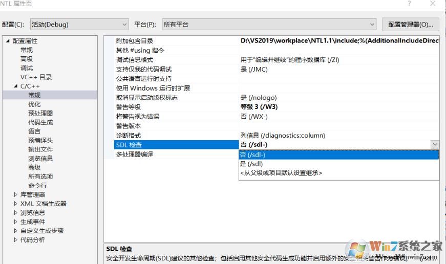Choose <从父级或项目默认设置继承> option
Image resolution: width=446 pixels, height=264 pixels.
(x=339, y=173)
